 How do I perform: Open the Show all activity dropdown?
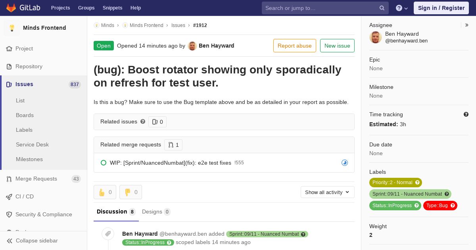[328, 192]
